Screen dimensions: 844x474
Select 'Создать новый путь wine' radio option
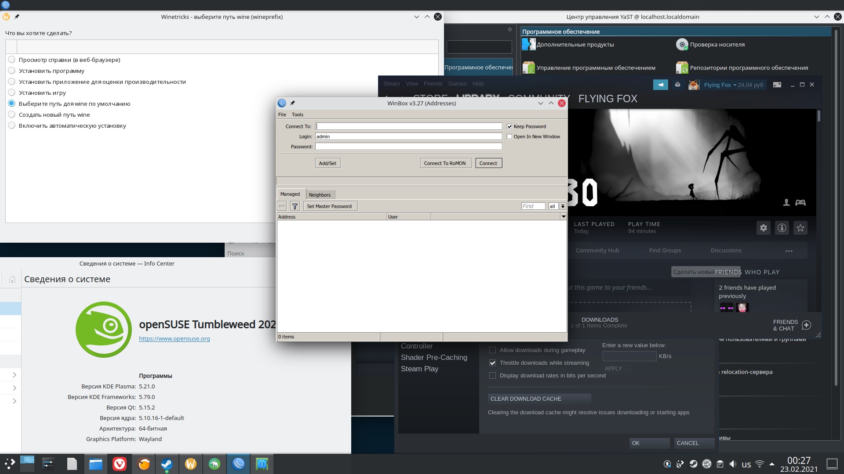12,115
